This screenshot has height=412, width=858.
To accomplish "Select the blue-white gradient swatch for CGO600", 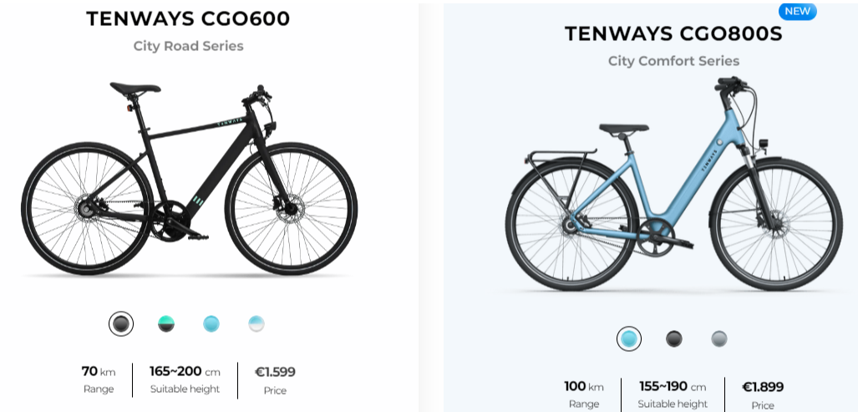I will tap(256, 323).
